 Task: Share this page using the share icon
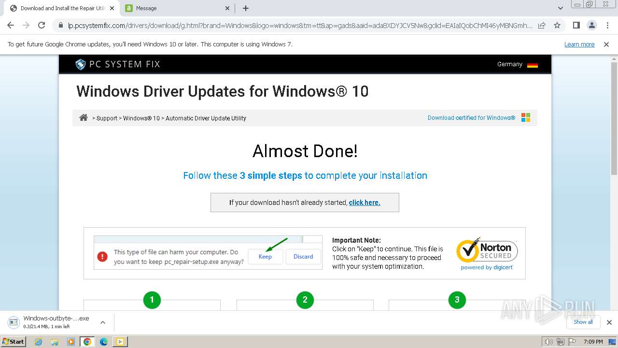(x=542, y=25)
